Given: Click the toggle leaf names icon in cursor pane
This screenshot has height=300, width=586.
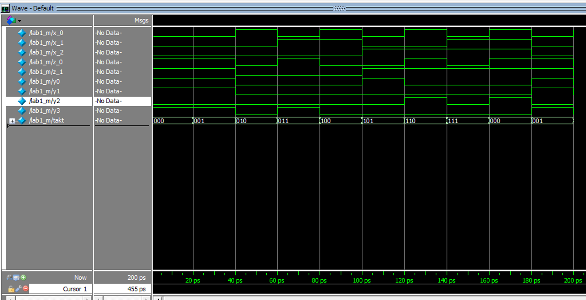Looking at the screenshot, I should click(9, 277).
